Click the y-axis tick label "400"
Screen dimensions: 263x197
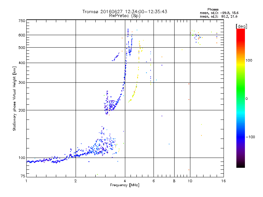pyautogui.click(x=22, y=63)
